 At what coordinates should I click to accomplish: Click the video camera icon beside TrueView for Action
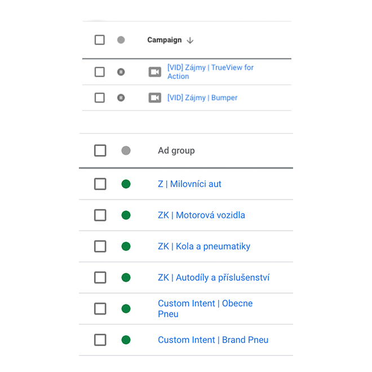click(x=154, y=72)
